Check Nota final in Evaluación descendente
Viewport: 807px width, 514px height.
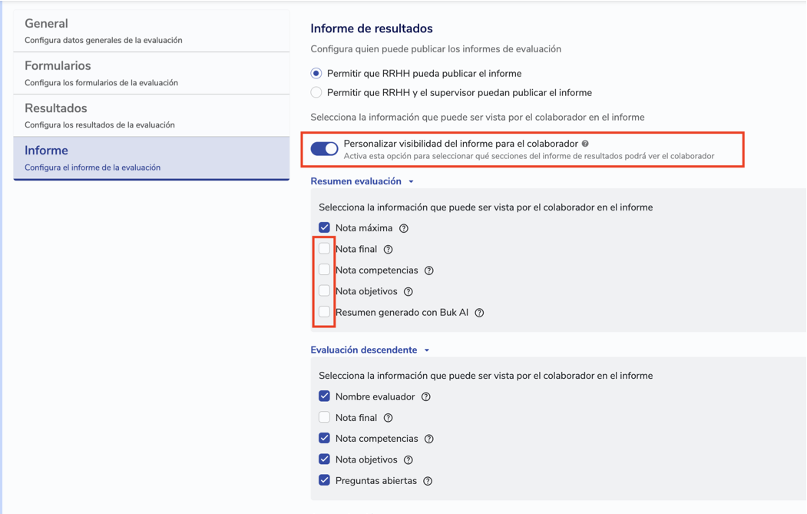click(324, 417)
